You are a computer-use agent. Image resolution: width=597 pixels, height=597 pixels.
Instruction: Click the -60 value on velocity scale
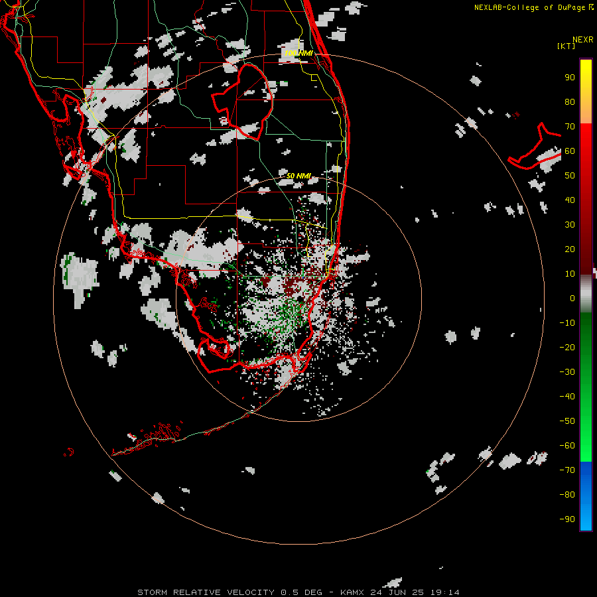(567, 446)
